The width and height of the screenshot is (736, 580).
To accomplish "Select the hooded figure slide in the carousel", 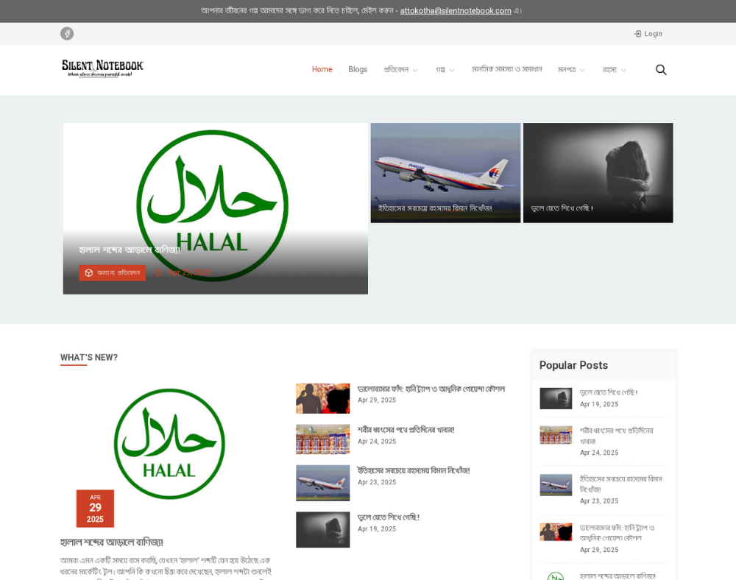I will tap(598, 172).
